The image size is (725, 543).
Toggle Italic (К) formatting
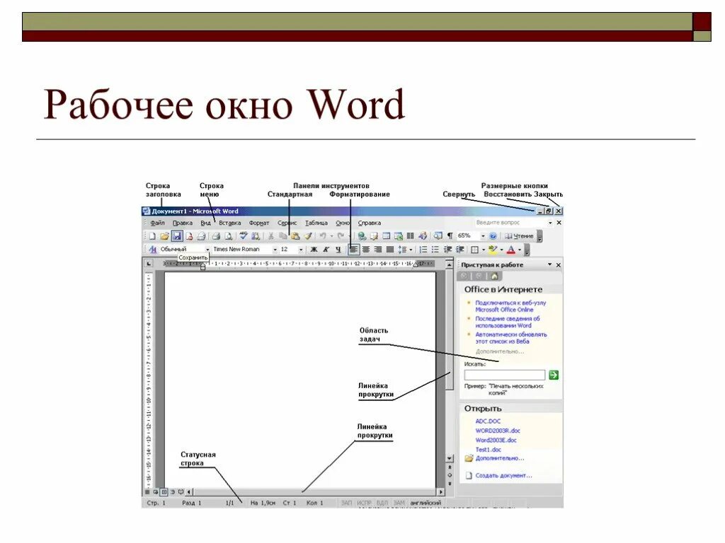point(326,250)
